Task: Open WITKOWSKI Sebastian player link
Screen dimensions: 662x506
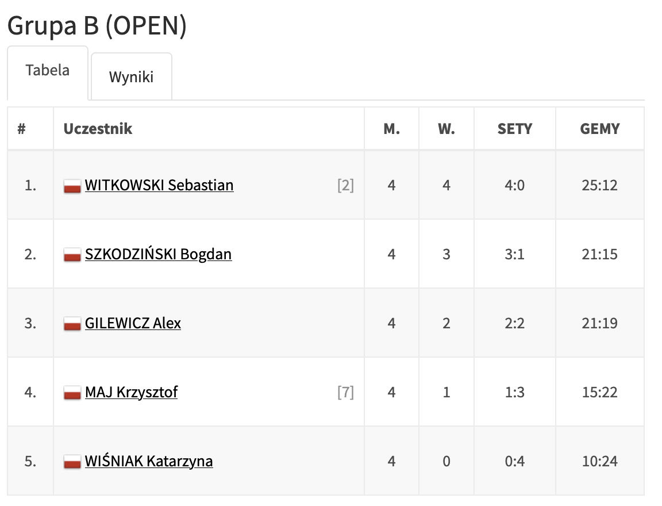Action: (159, 185)
